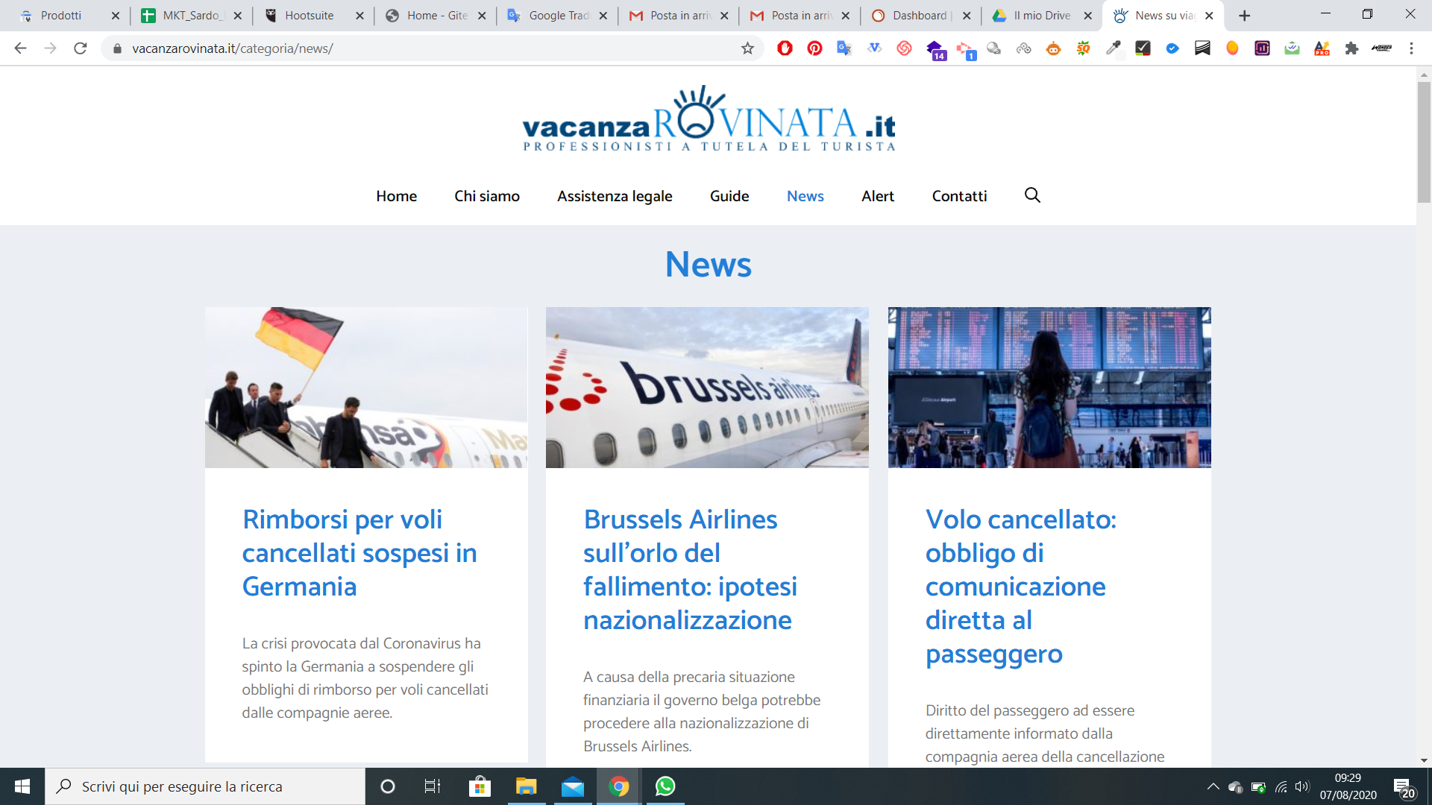Open the Chi siamo page
Viewport: 1432px width, 805px height.
click(x=487, y=196)
